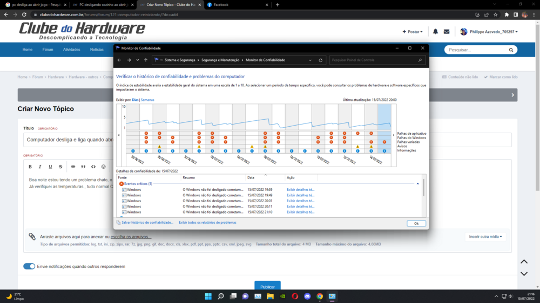The height and width of the screenshot is (303, 540).
Task: Open the emoji picker in the editor
Action: 104,167
